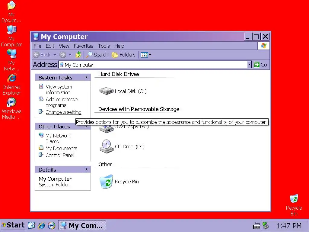The image size is (309, 232).
Task: Click the Go button
Action: 260,65
